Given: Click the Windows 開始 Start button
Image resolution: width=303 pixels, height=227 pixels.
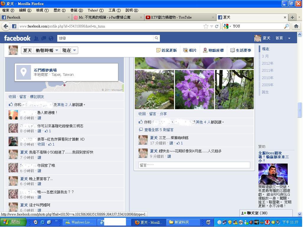Looking at the screenshot, I should [x=13, y=222].
